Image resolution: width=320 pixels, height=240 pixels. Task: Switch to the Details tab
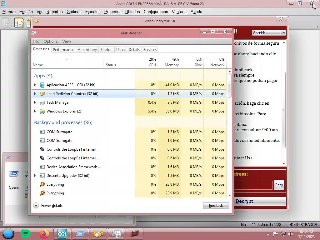click(134, 50)
